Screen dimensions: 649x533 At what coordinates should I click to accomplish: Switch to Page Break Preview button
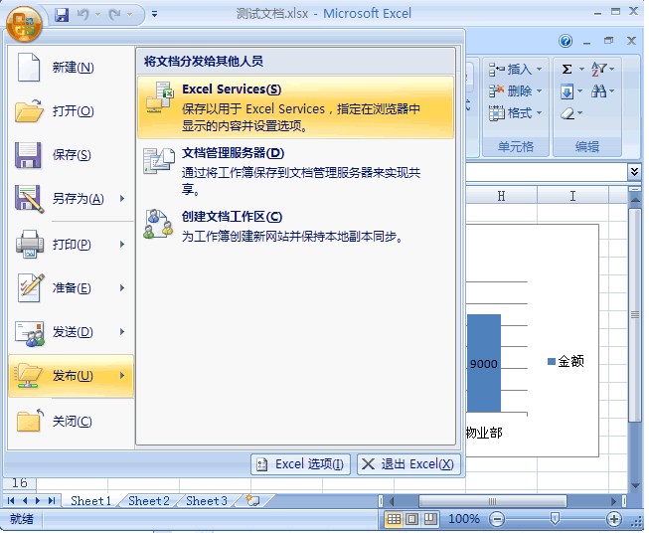click(x=430, y=518)
